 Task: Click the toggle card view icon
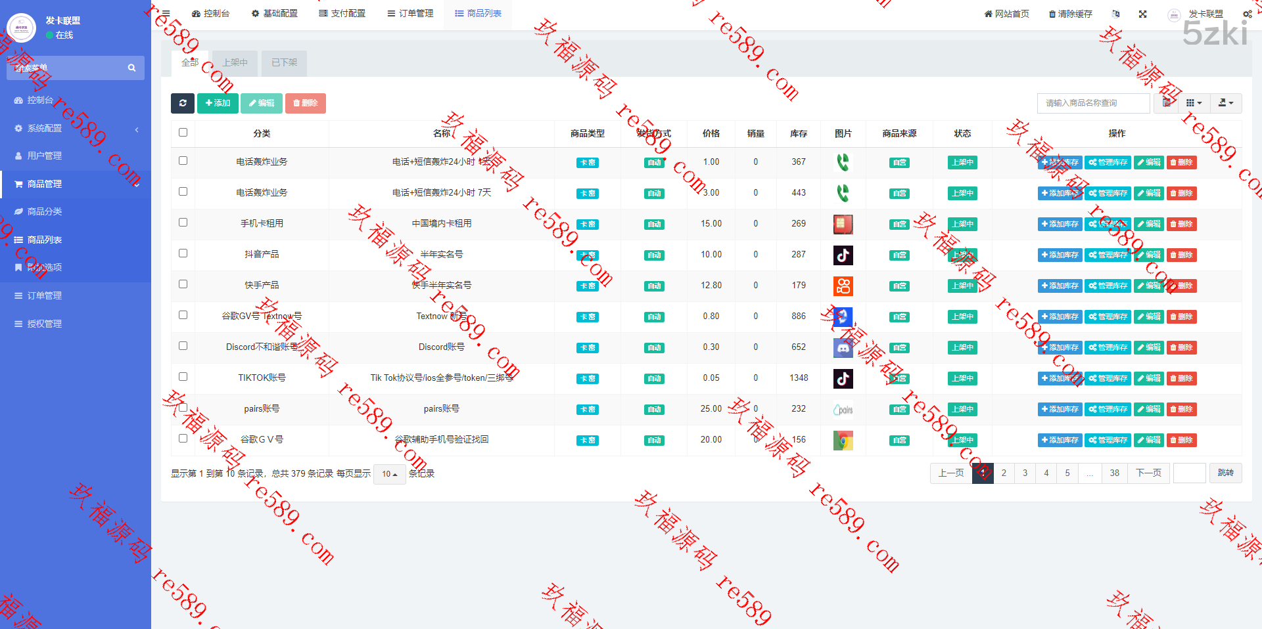coord(1166,103)
